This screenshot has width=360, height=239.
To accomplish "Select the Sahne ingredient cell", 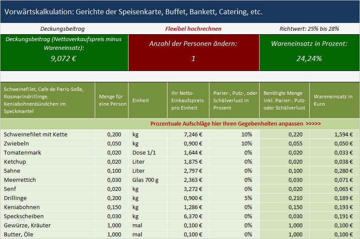I will (48, 171).
